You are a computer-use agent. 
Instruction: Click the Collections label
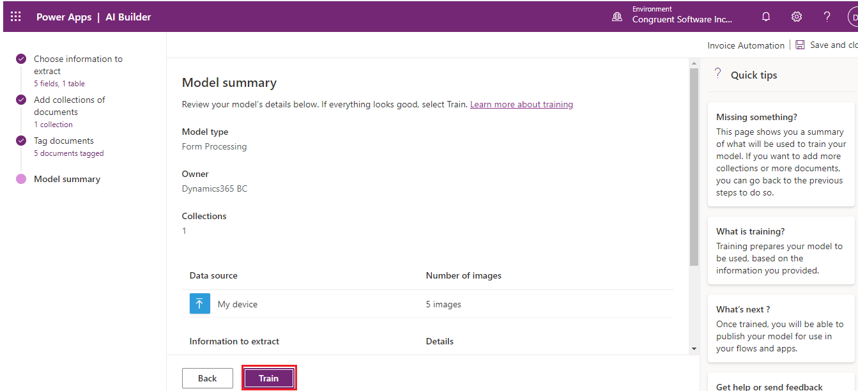(204, 216)
